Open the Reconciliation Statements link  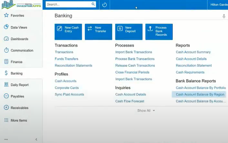[x=73, y=66]
